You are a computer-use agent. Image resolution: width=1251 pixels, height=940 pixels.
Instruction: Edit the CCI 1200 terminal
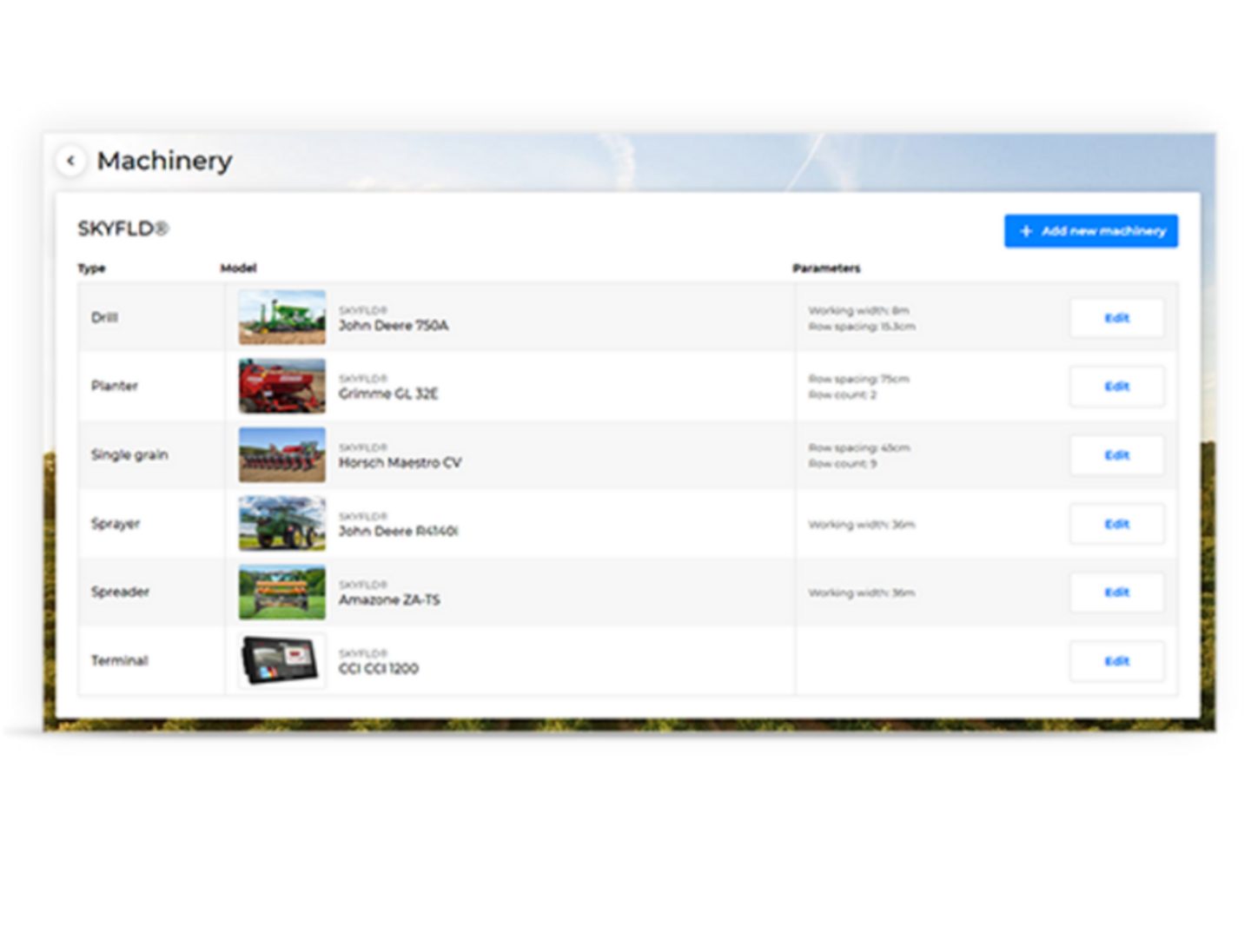[x=1116, y=661]
